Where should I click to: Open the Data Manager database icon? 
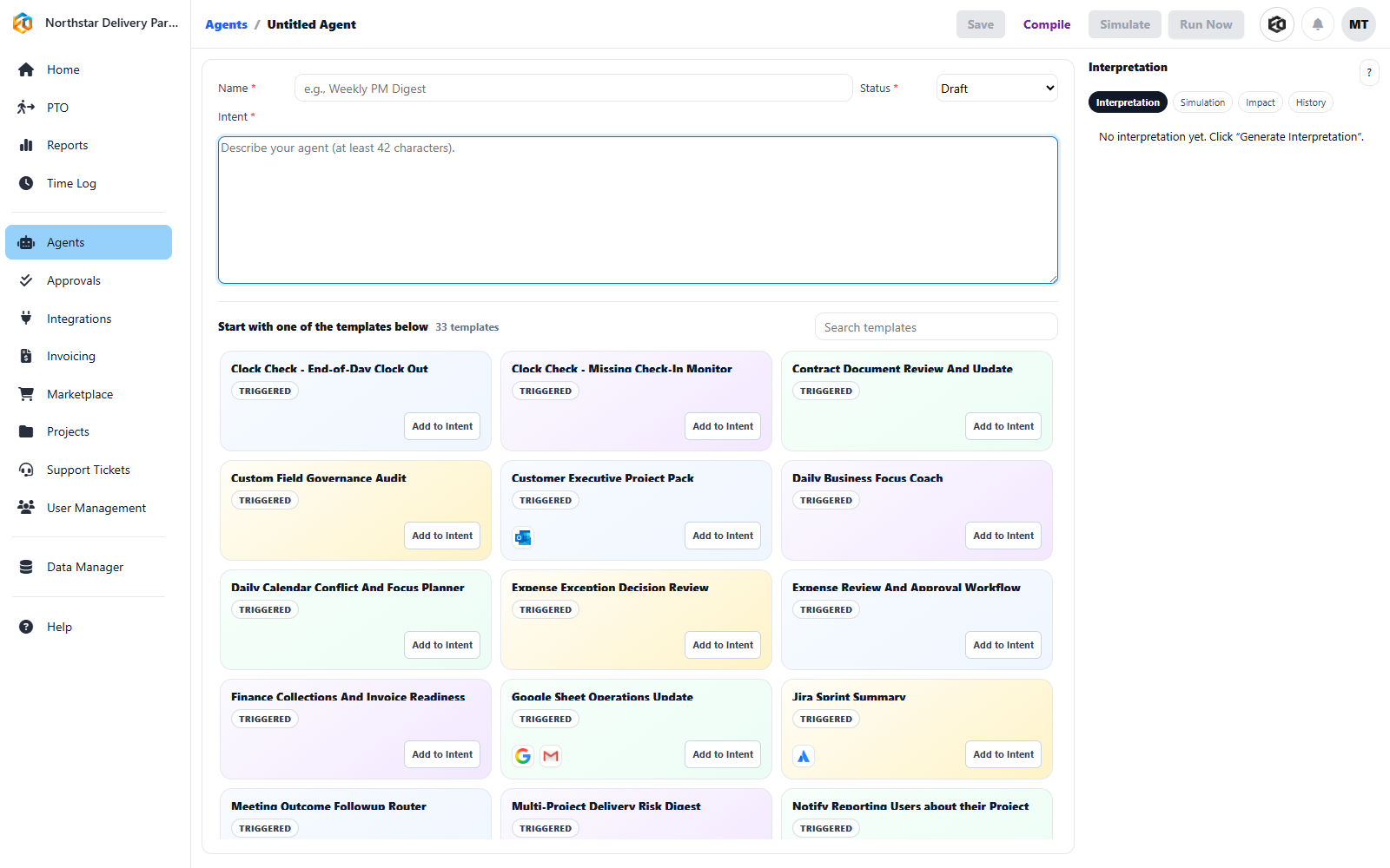tap(26, 567)
